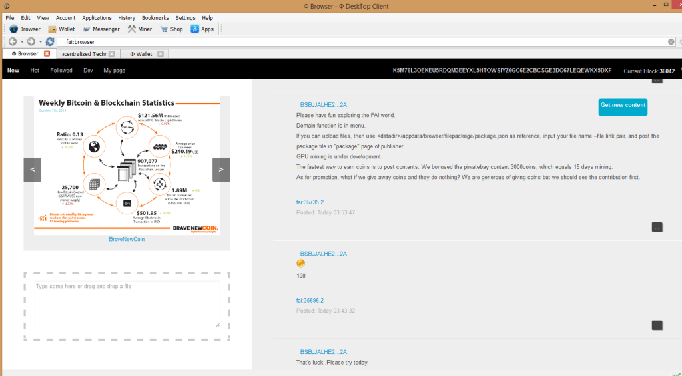Click the app icon in title bar
The height and width of the screenshot is (376, 682).
click(x=7, y=6)
